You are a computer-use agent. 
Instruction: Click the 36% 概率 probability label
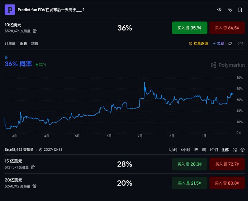tap(18, 64)
